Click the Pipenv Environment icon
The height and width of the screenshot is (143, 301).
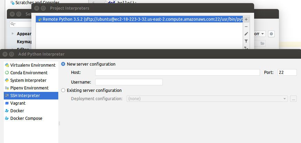pyautogui.click(x=7, y=88)
